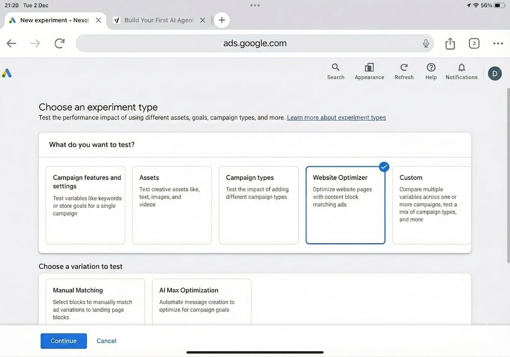Tap the browser share icon
The width and height of the screenshot is (510, 357).
pos(450,44)
